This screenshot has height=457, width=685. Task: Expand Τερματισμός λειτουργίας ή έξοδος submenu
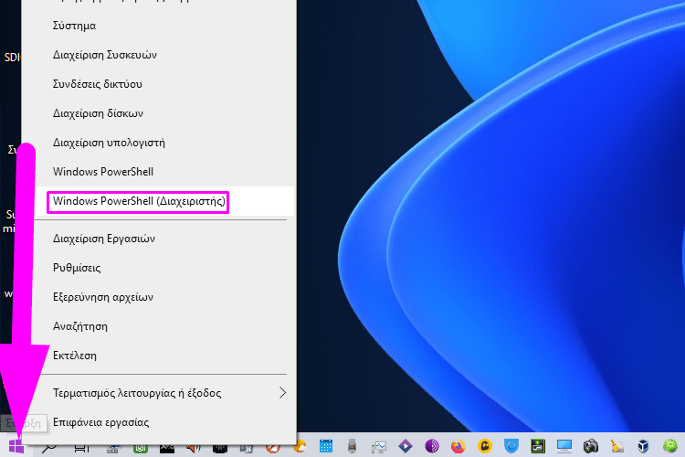(159, 393)
